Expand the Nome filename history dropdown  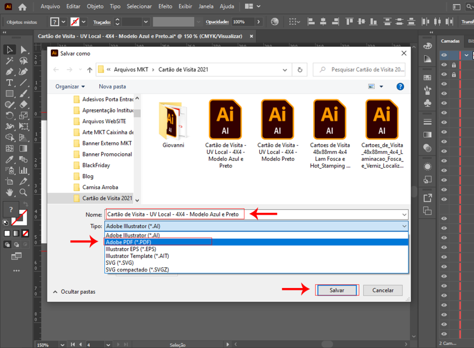(404, 214)
